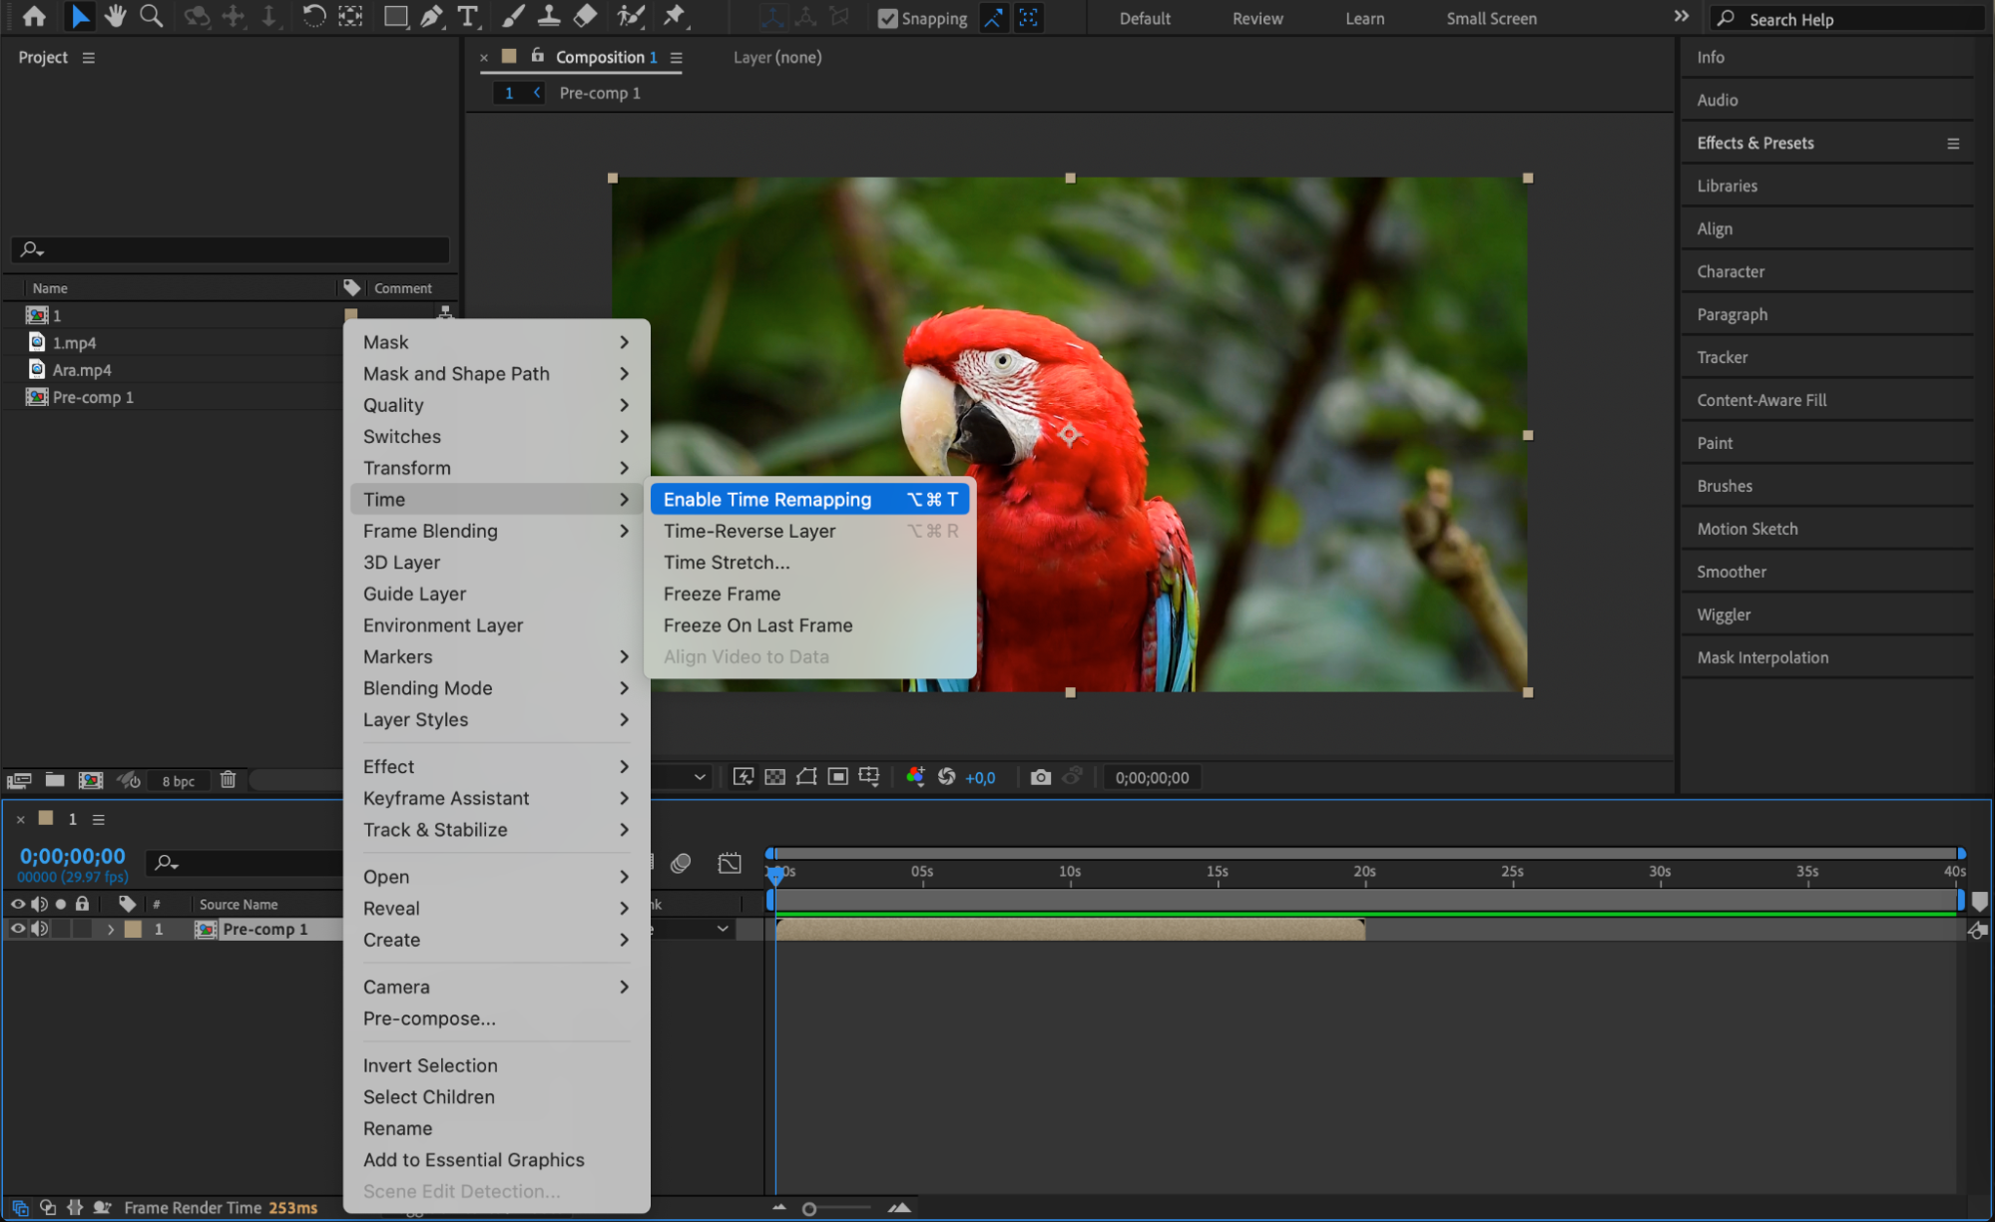The height and width of the screenshot is (1222, 1995).
Task: Click the layer label color swatch
Action: point(133,929)
